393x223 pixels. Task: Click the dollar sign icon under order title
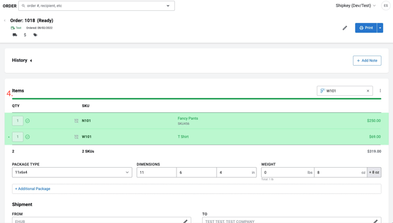click(25, 35)
